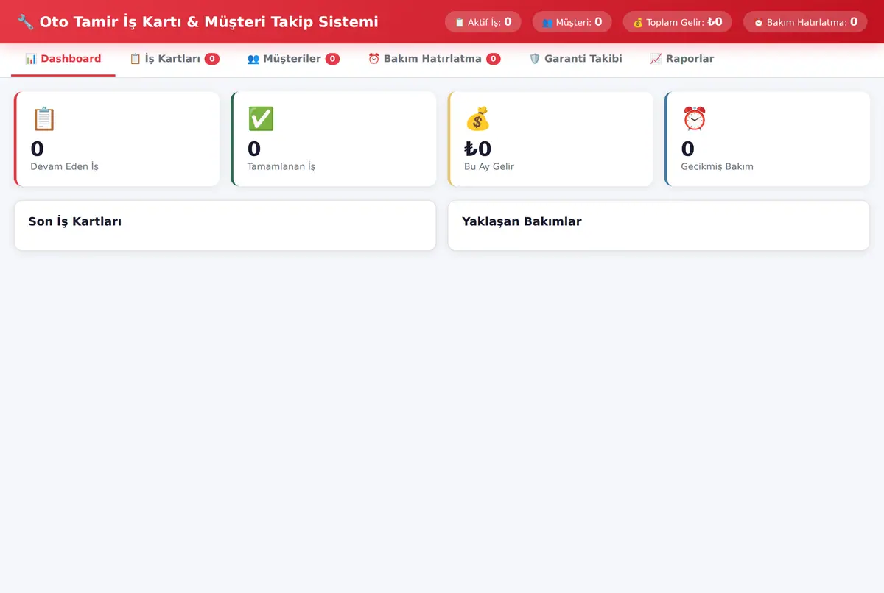Click the Yaklaşan Bakımlar heading
Screen dimensions: 884x593
tap(522, 221)
